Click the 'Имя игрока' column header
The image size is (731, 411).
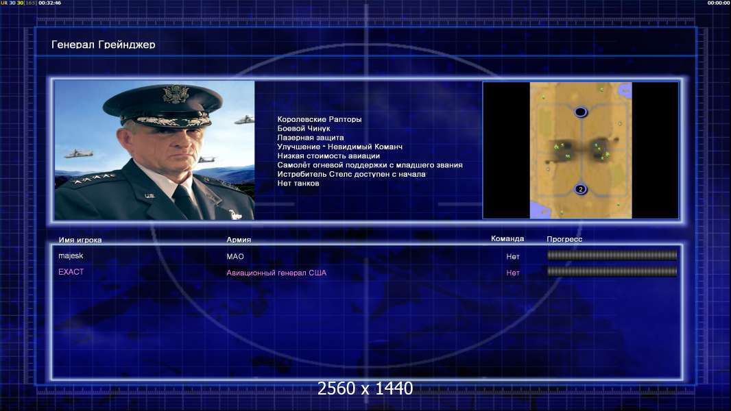point(80,240)
